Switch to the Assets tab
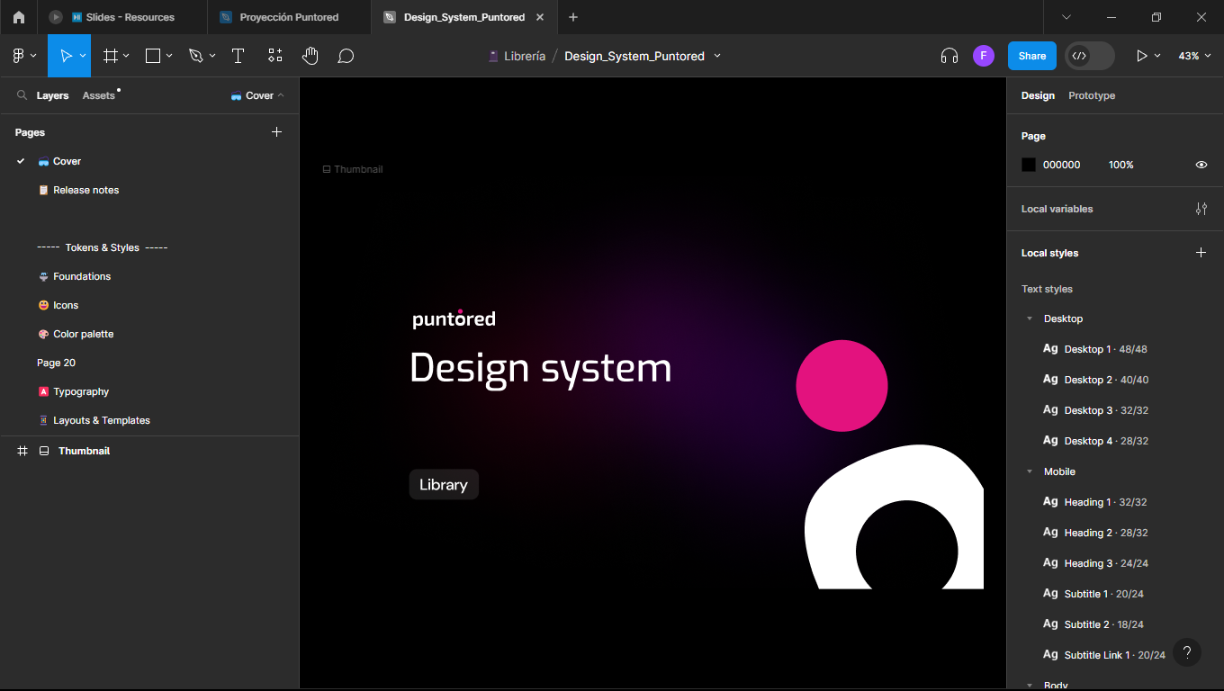1224x691 pixels. click(99, 95)
